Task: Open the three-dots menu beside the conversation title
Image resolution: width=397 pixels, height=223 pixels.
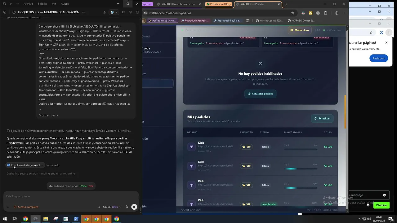Action: tap(83, 12)
